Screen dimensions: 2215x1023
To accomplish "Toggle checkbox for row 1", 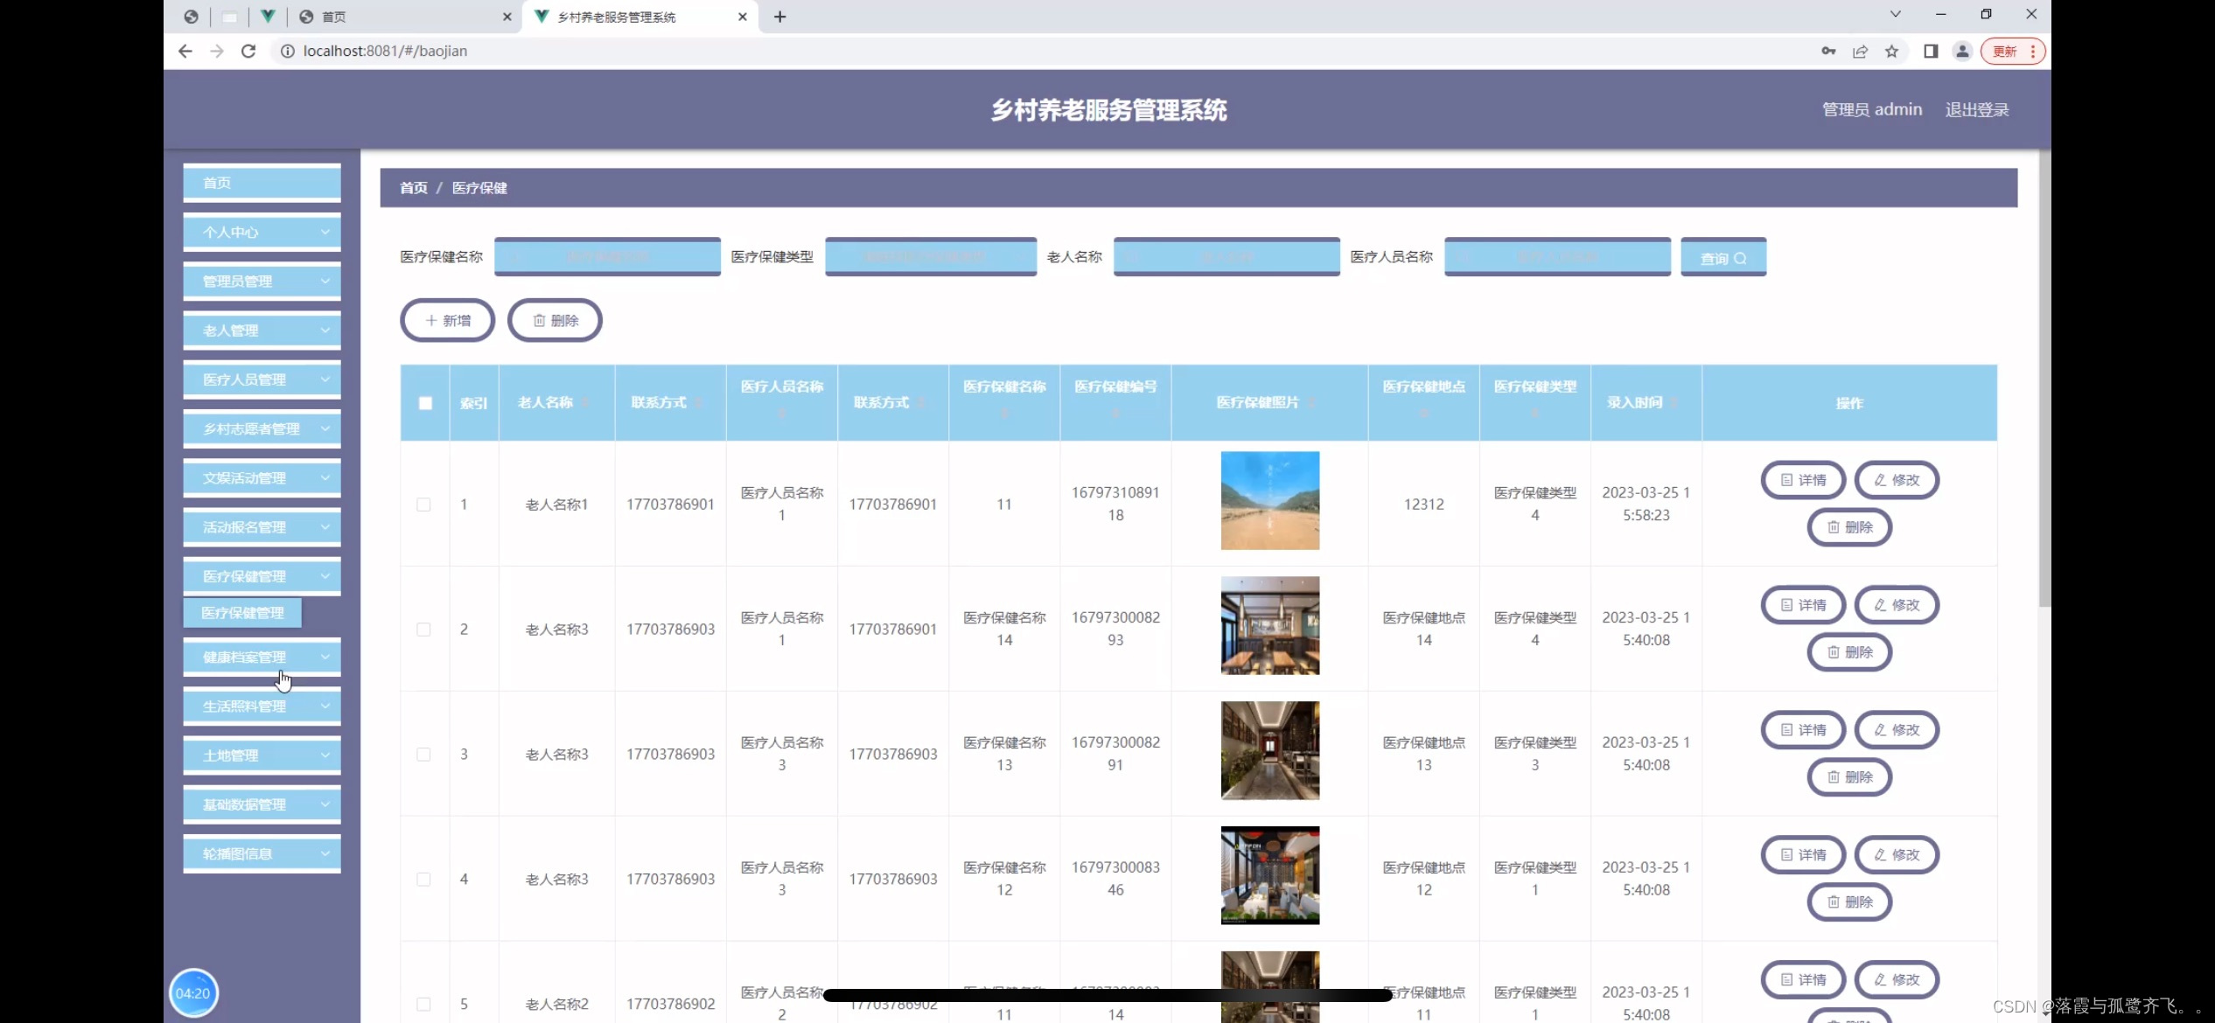I will [423, 504].
